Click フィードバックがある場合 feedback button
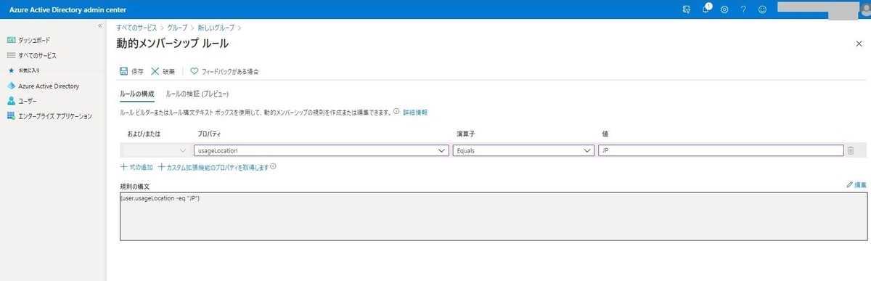 coord(224,71)
